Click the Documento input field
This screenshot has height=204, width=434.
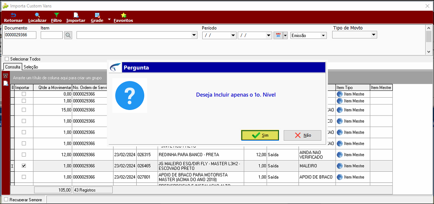[20, 35]
